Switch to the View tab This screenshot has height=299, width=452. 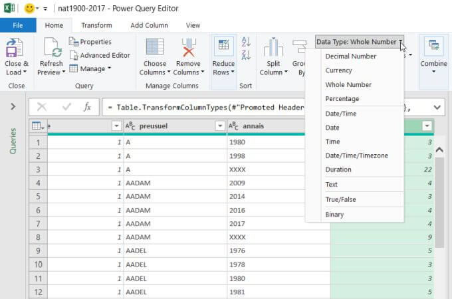click(193, 25)
